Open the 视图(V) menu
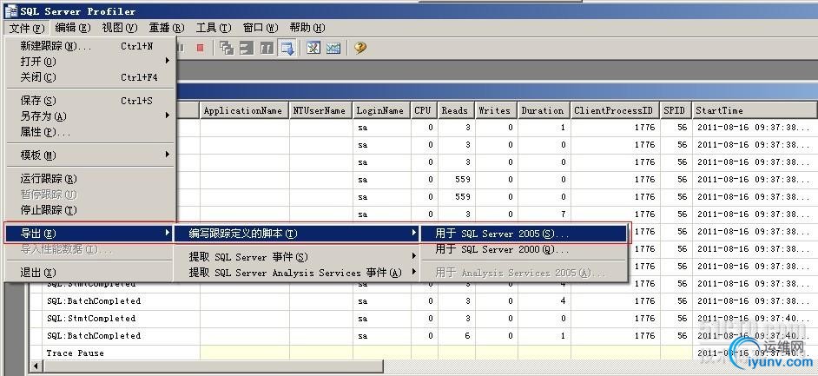Viewport: 818px width, 376px height. pyautogui.click(x=120, y=28)
